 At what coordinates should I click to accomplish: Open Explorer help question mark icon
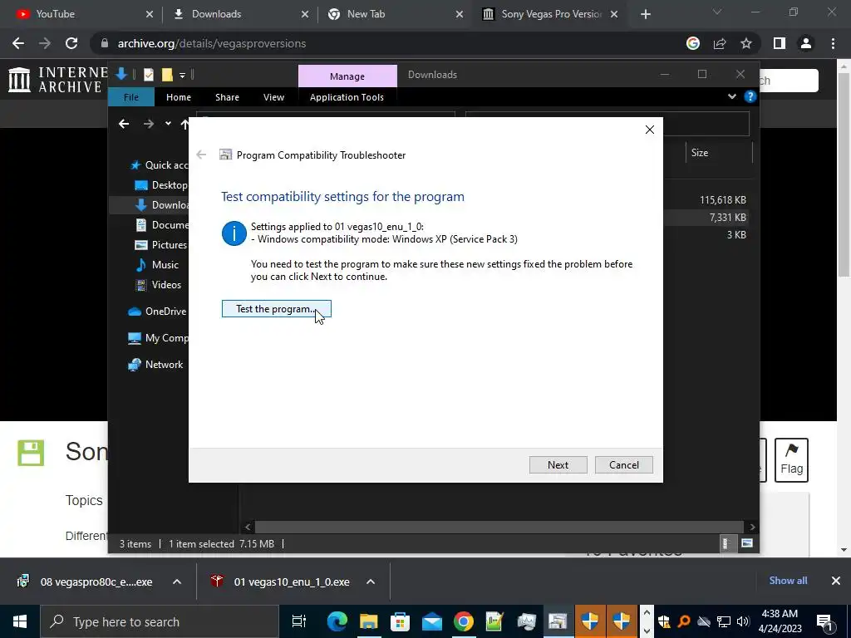[750, 96]
